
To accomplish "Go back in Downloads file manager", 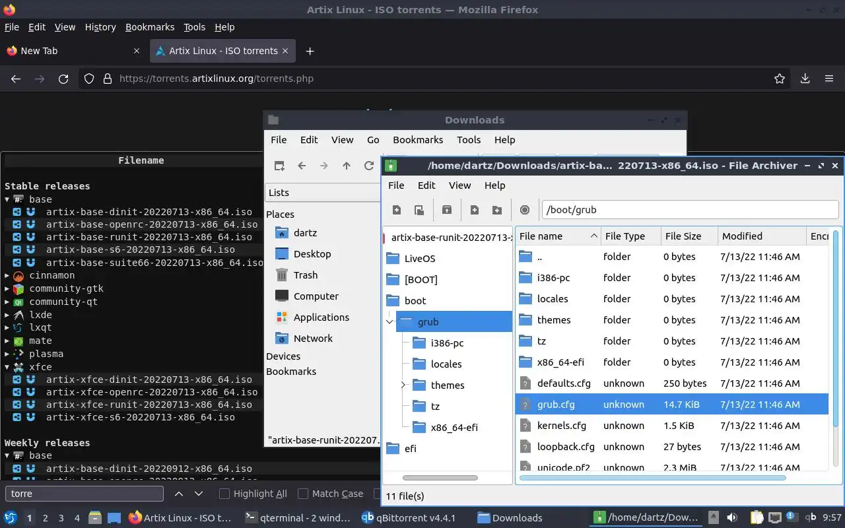I will 302,166.
